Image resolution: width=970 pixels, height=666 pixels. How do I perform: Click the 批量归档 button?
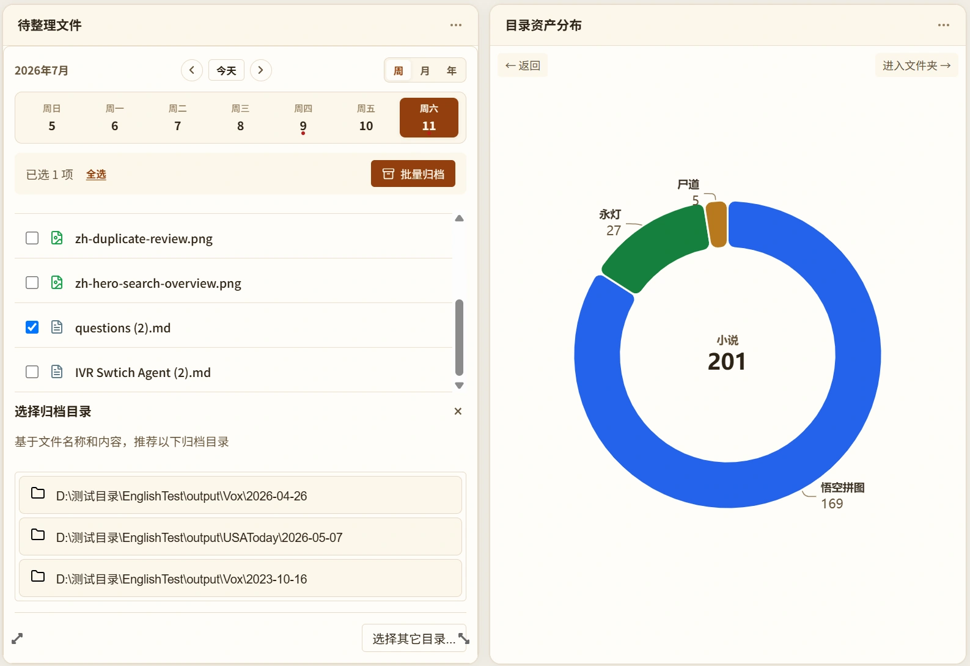[x=413, y=174]
